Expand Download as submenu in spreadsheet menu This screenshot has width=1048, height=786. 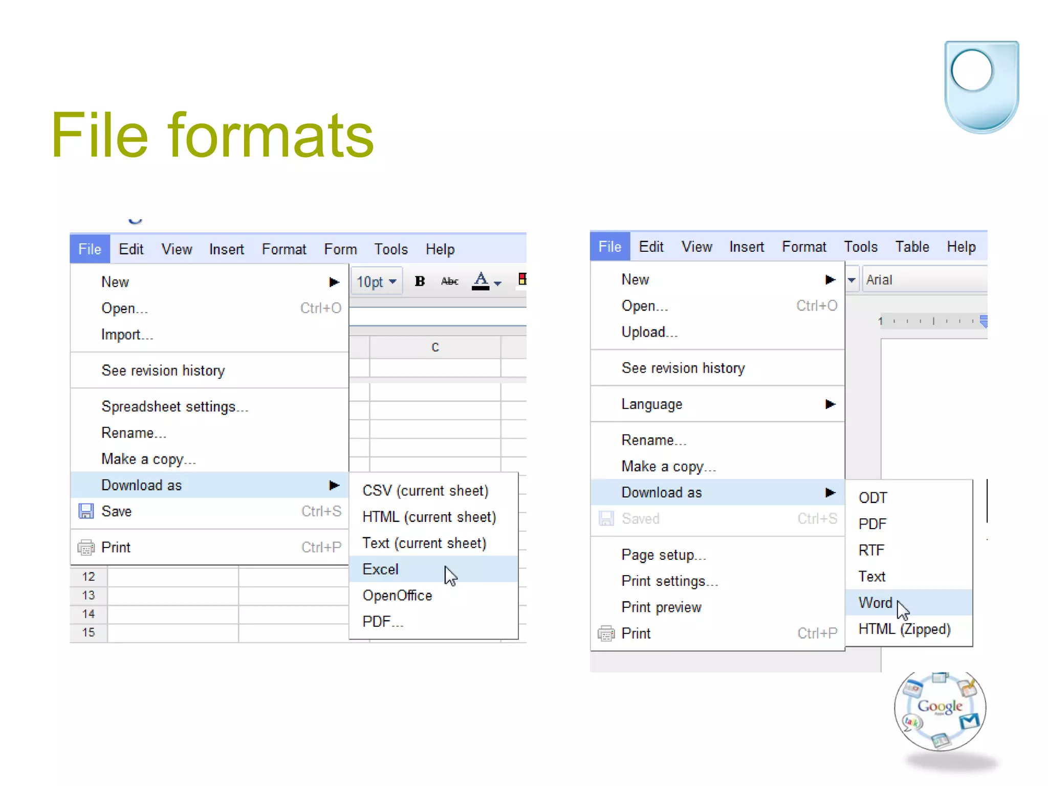334,485
